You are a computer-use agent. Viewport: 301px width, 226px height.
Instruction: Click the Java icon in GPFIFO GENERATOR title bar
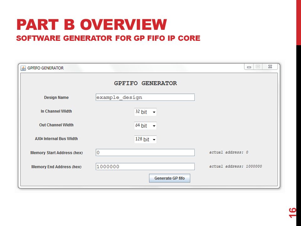(23, 68)
